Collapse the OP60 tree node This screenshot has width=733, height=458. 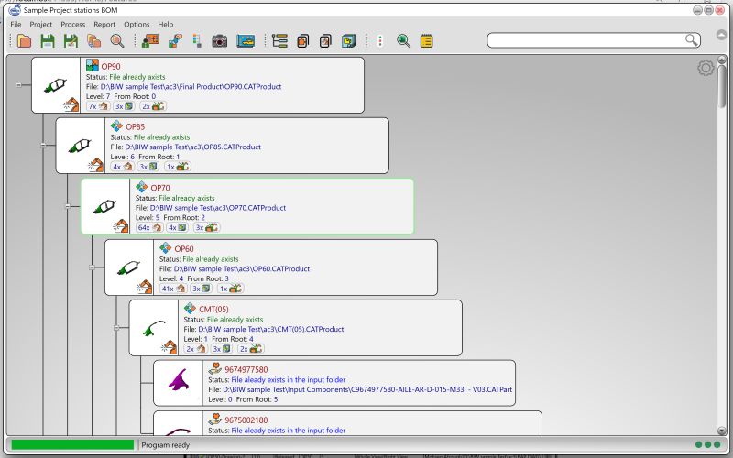[x=93, y=267]
